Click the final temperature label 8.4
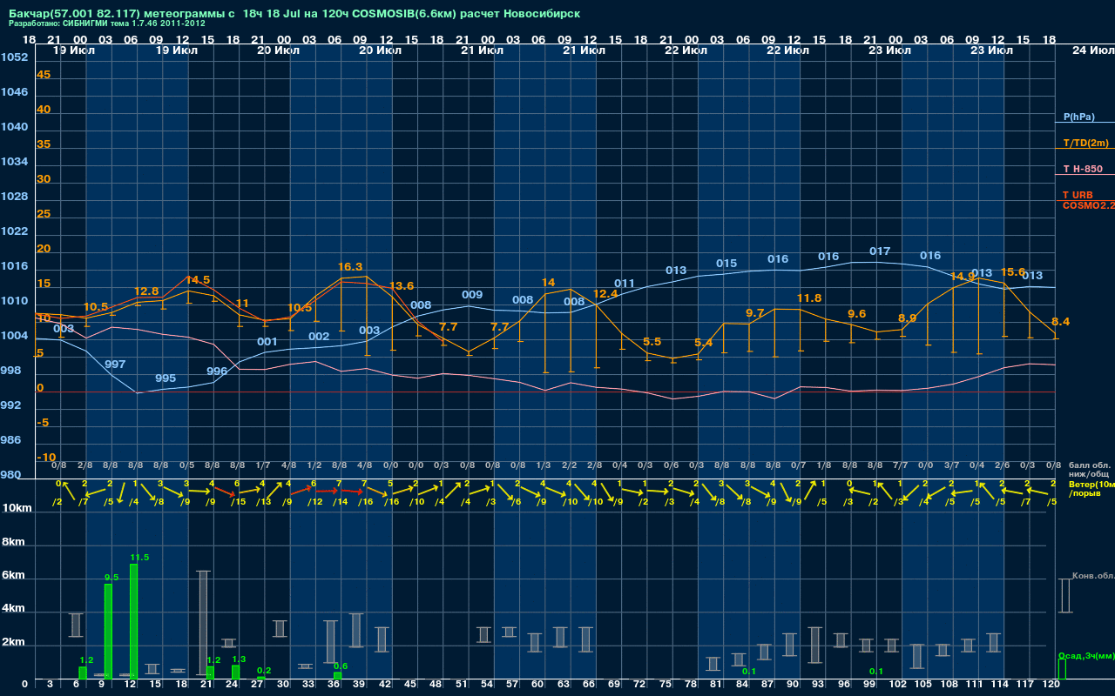 coord(1061,322)
